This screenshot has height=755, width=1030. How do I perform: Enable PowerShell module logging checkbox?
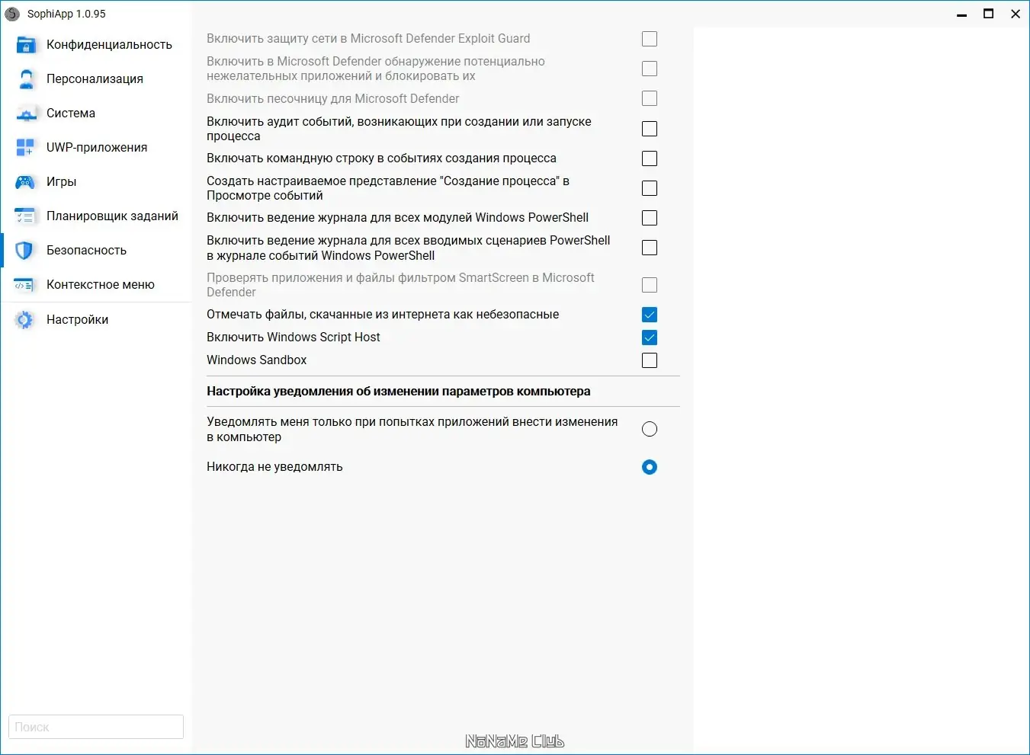pyautogui.click(x=650, y=218)
